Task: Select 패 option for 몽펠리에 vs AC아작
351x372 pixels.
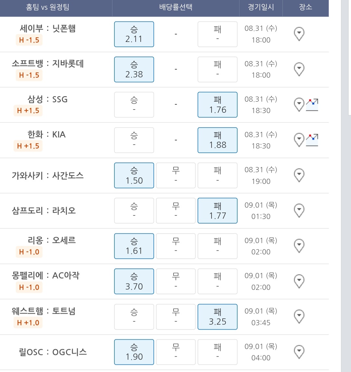Action: click(217, 281)
